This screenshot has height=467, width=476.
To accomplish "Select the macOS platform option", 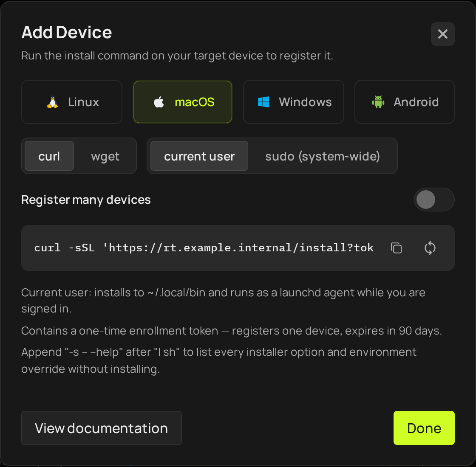I will click(x=183, y=102).
